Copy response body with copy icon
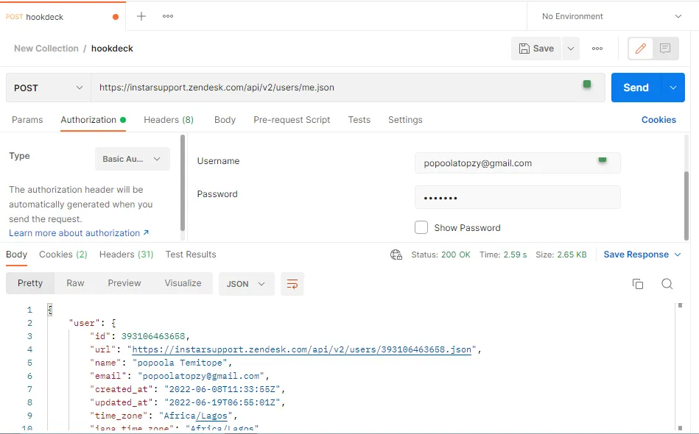Viewport: 699px width, 434px height. [x=638, y=283]
